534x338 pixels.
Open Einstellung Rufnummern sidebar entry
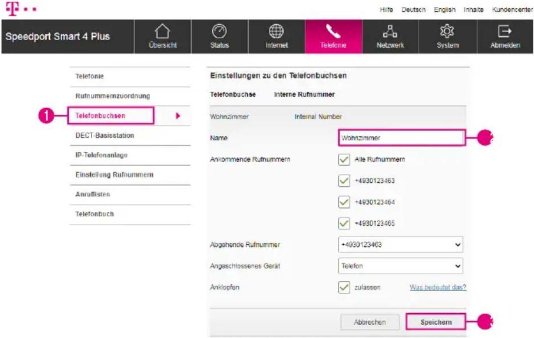(130, 175)
